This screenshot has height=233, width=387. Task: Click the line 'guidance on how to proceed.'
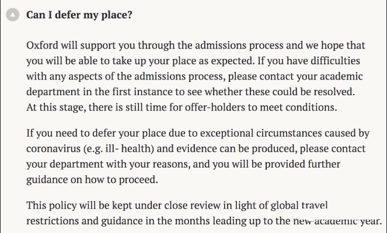[92, 180]
